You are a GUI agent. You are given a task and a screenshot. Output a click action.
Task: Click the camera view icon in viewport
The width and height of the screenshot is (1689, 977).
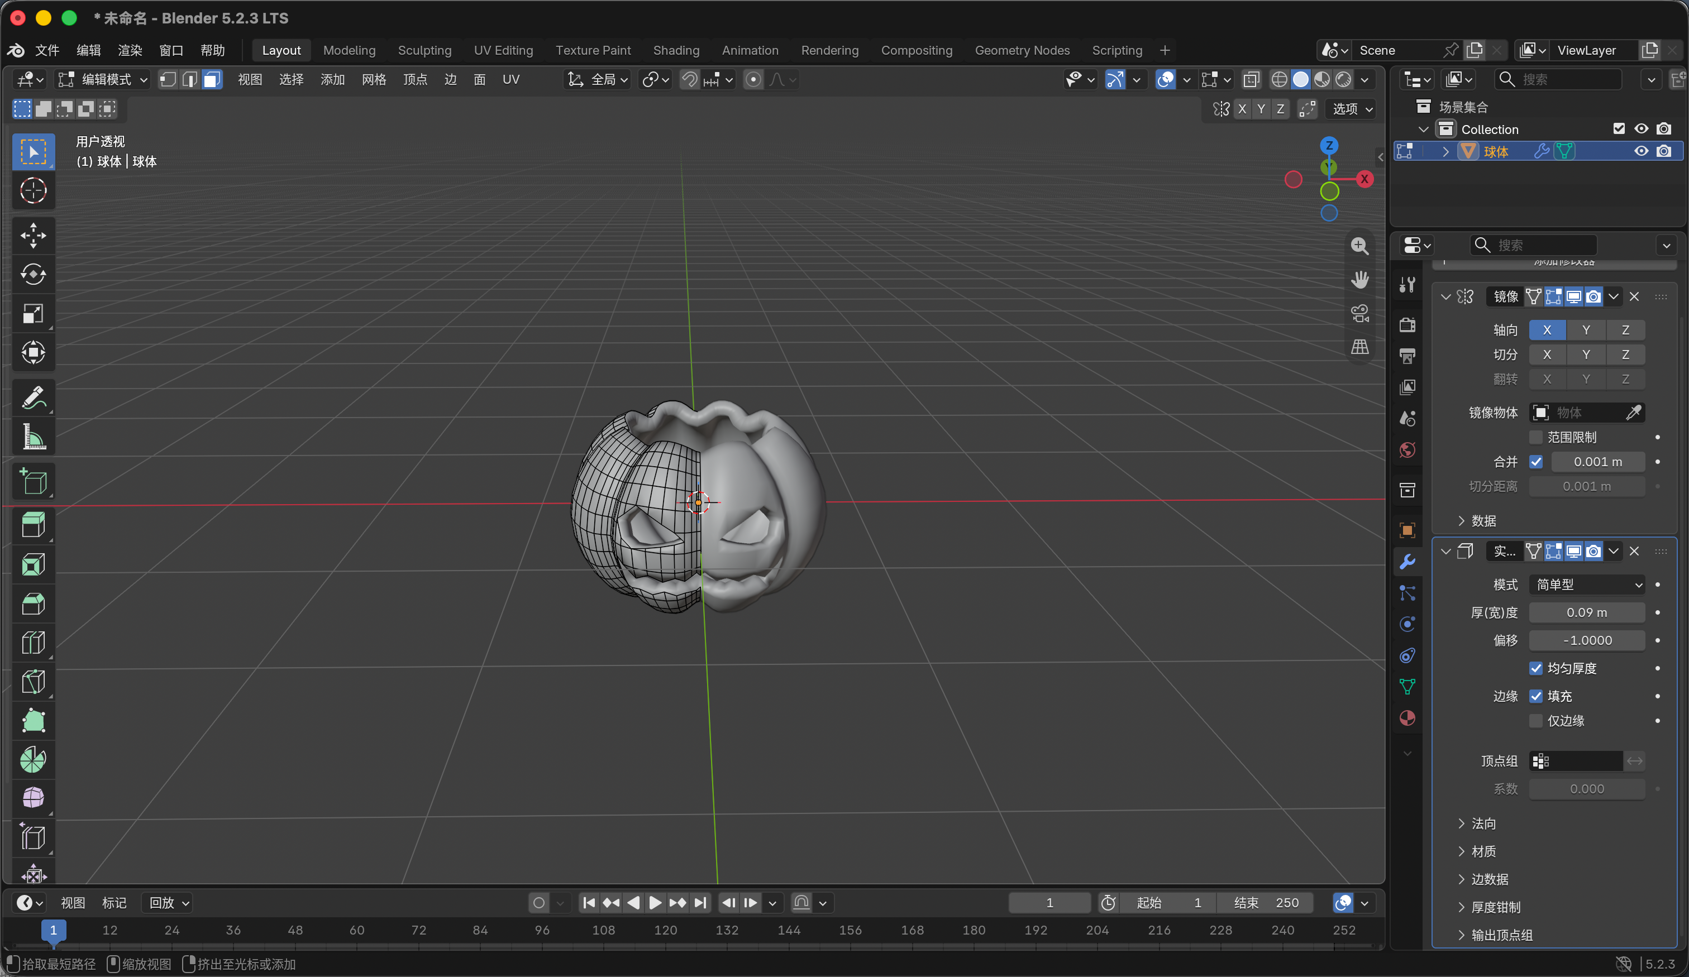pos(1359,313)
